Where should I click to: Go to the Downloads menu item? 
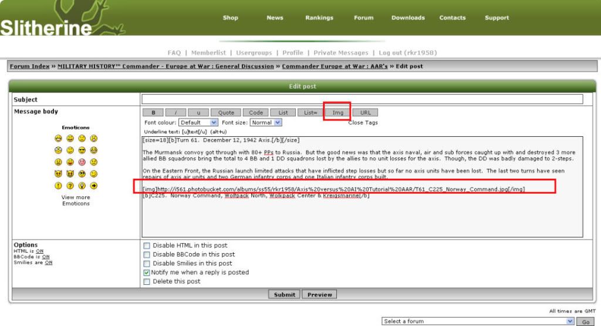tap(408, 18)
